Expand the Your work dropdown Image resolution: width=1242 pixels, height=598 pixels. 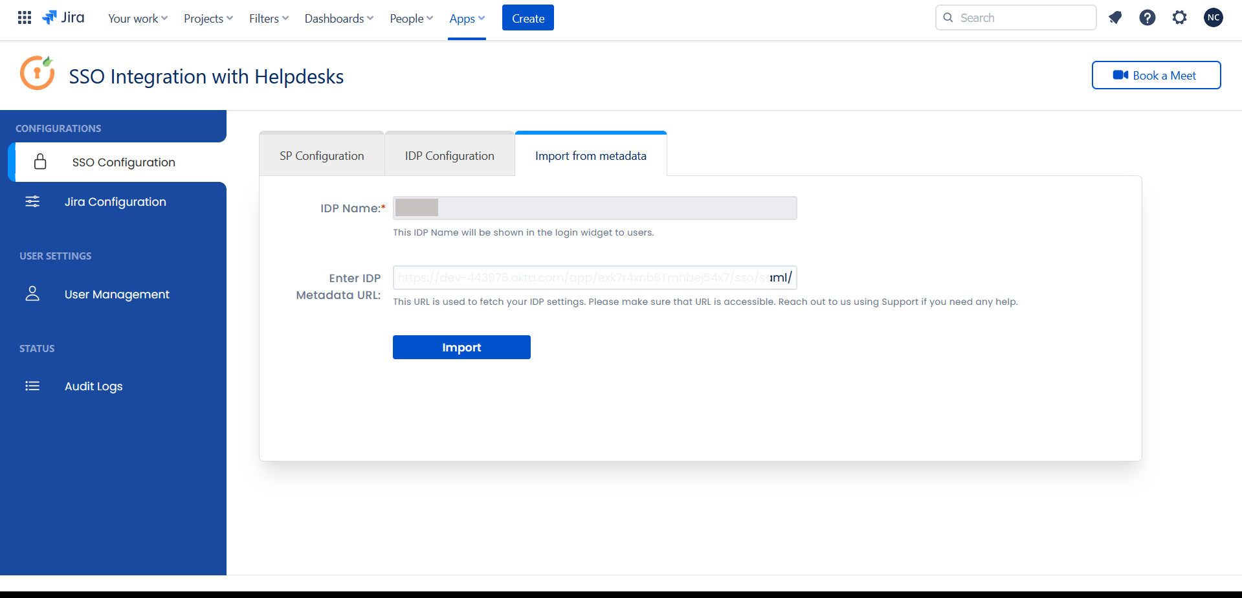(x=138, y=19)
